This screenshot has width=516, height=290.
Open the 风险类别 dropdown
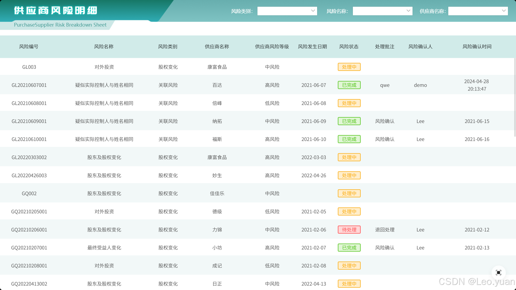click(287, 11)
